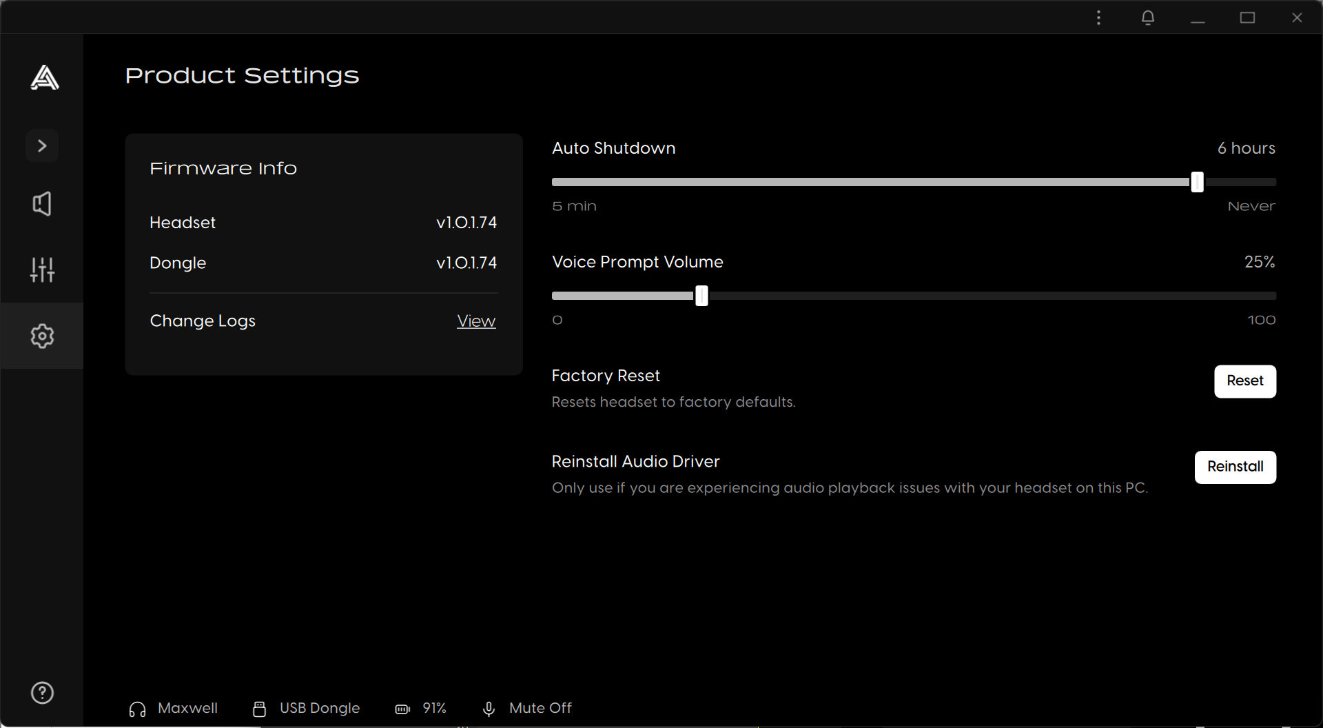Open the Product Settings heading area
The height and width of the screenshot is (728, 1323).
coord(242,76)
